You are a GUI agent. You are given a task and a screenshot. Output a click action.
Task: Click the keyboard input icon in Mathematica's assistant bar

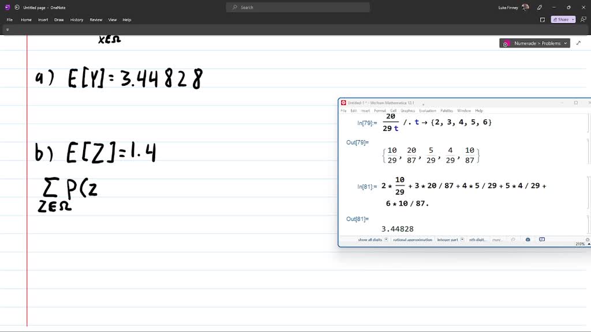coord(541,239)
